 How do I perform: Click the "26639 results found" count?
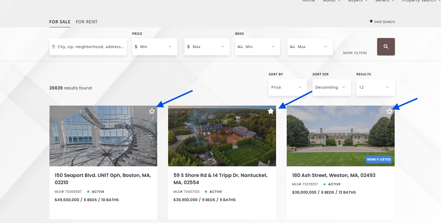[71, 88]
